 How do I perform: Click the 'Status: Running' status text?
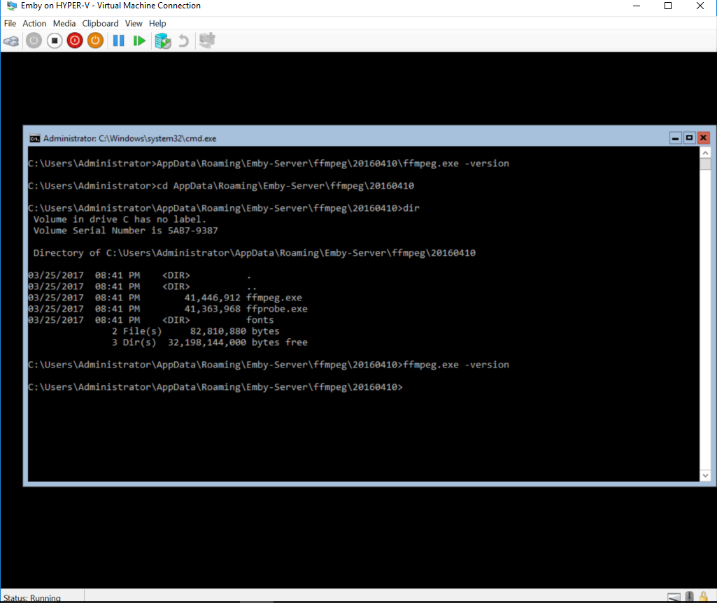32,598
